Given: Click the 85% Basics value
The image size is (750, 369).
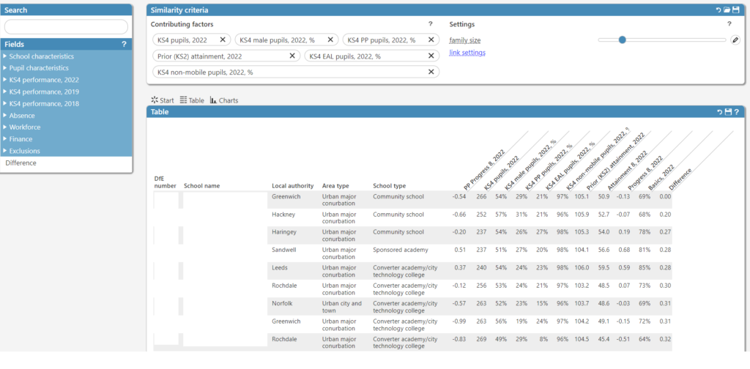Looking at the screenshot, I should tap(645, 268).
